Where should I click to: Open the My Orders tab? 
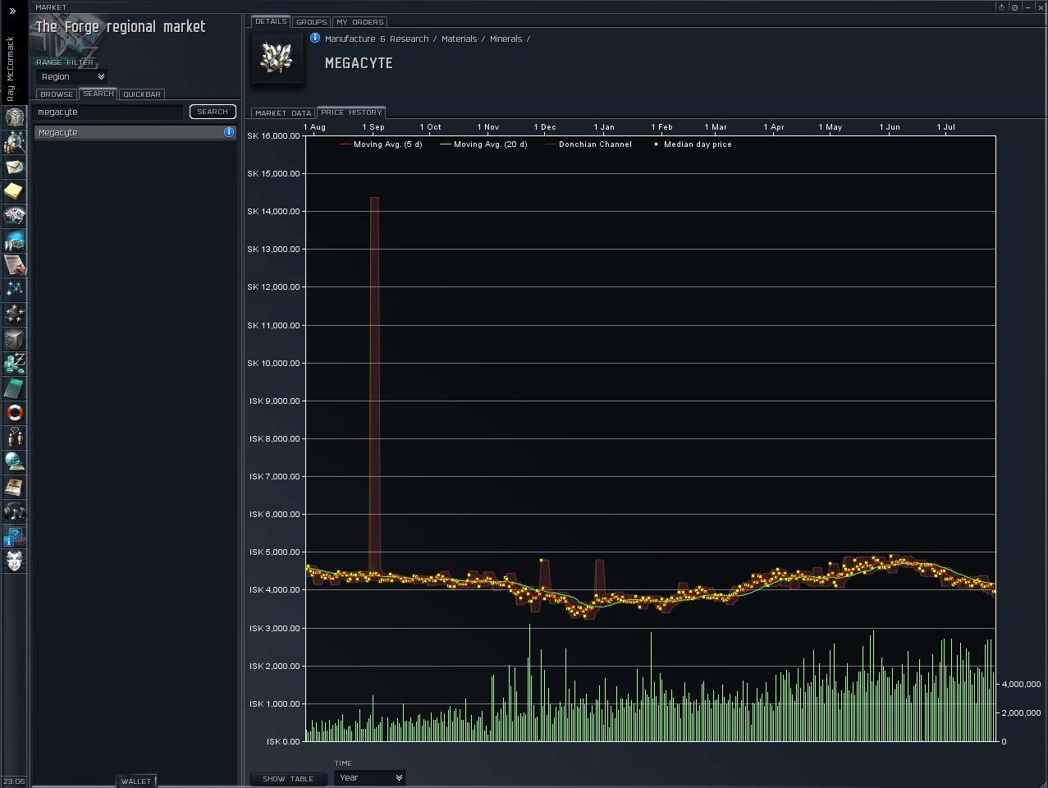[360, 22]
